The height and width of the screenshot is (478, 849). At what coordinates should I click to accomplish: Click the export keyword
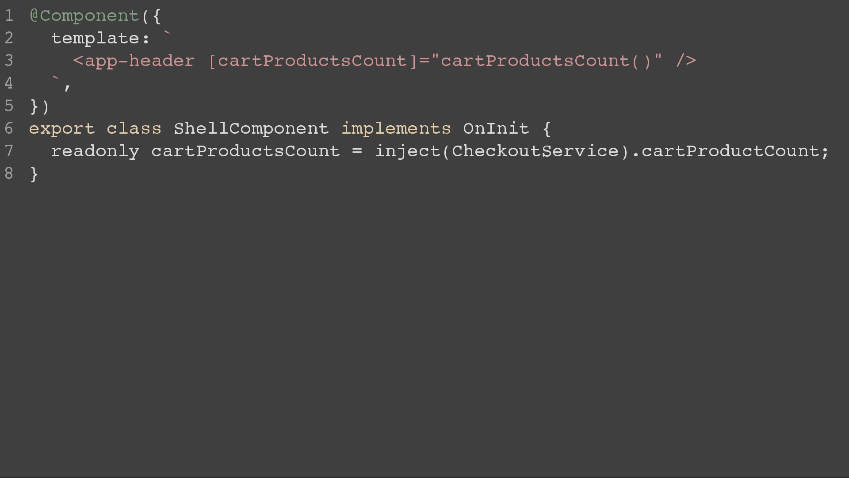(x=62, y=129)
